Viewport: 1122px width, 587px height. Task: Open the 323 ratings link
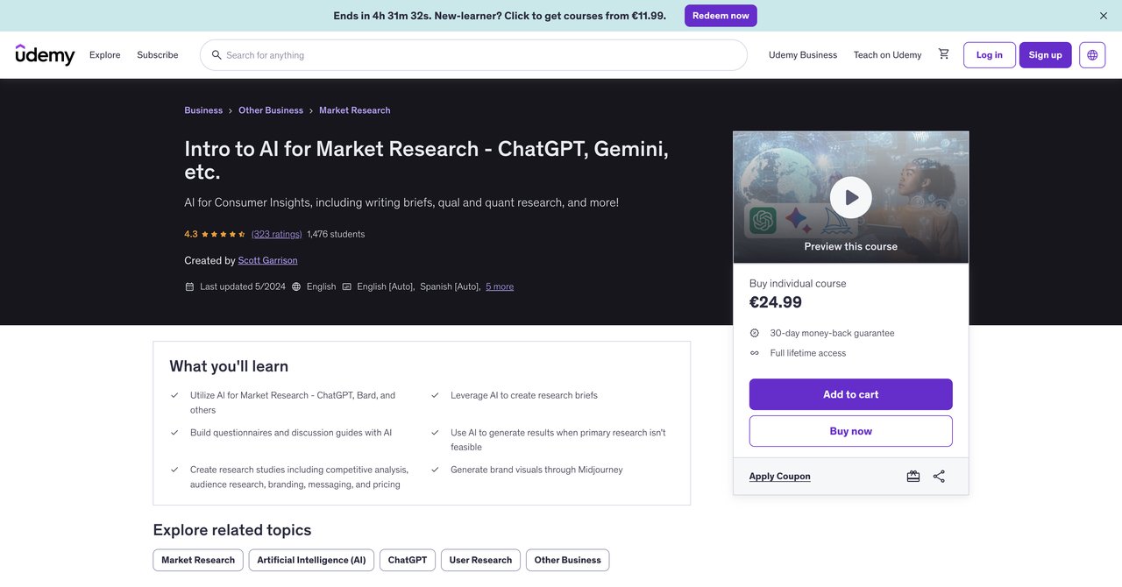pyautogui.click(x=277, y=235)
